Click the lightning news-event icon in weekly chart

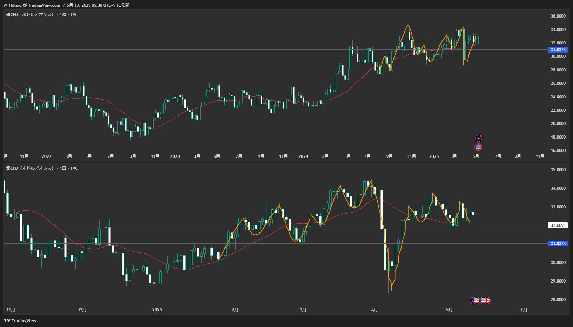pos(478,138)
